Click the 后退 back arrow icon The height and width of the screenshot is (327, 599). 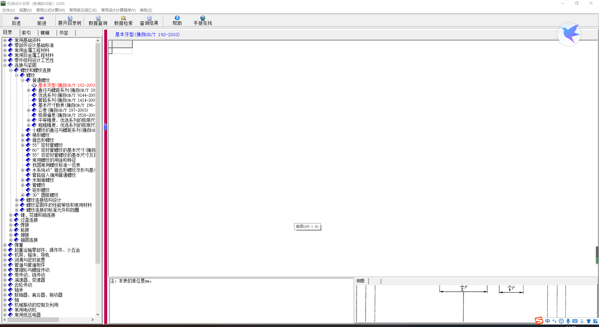(16, 18)
